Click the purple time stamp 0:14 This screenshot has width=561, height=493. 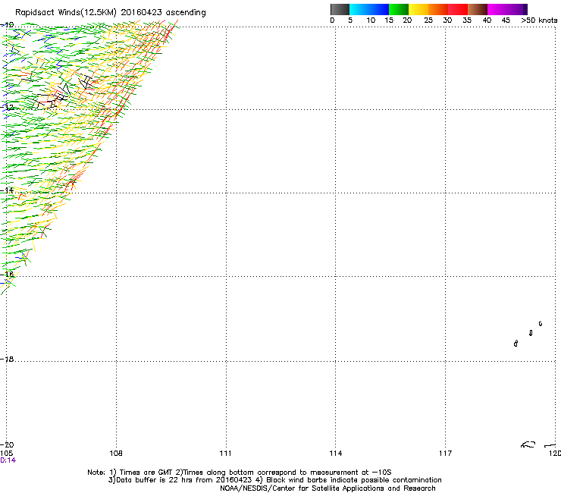pyautogui.click(x=8, y=460)
